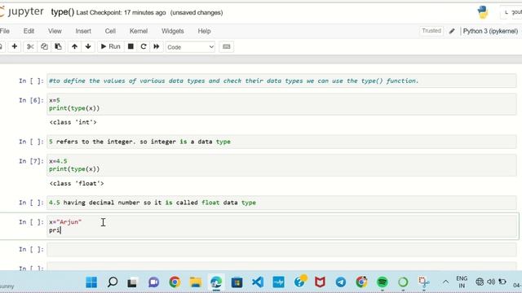Screen dimensions: 522x293
Task: Open File Explorer from taskbar
Action: click(196, 282)
